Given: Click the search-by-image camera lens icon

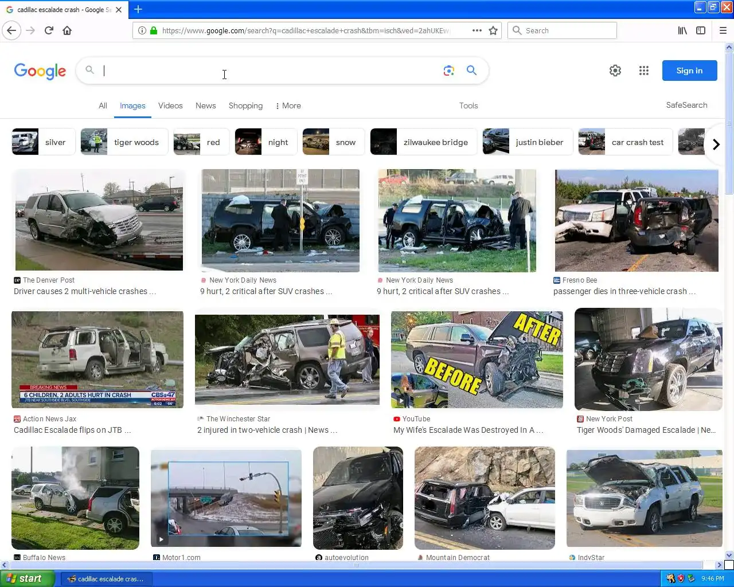Looking at the screenshot, I should pos(449,71).
